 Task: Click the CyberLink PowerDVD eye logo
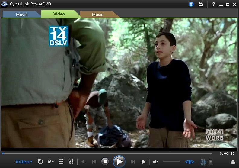tap(4, 4)
